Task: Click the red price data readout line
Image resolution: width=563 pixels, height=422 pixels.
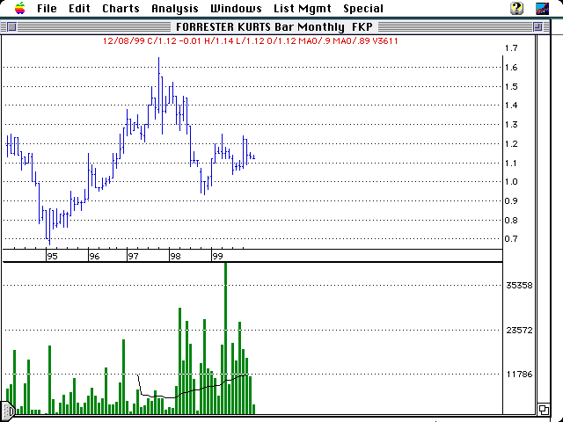Action: 250,41
